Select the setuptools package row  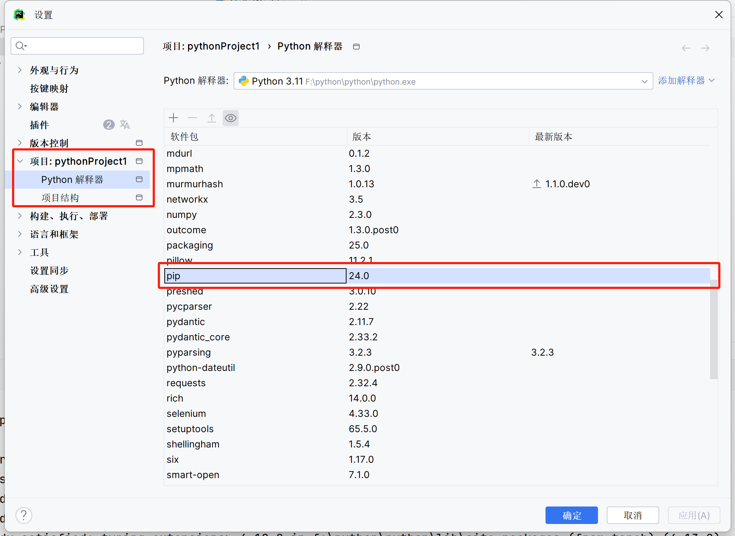coord(437,429)
